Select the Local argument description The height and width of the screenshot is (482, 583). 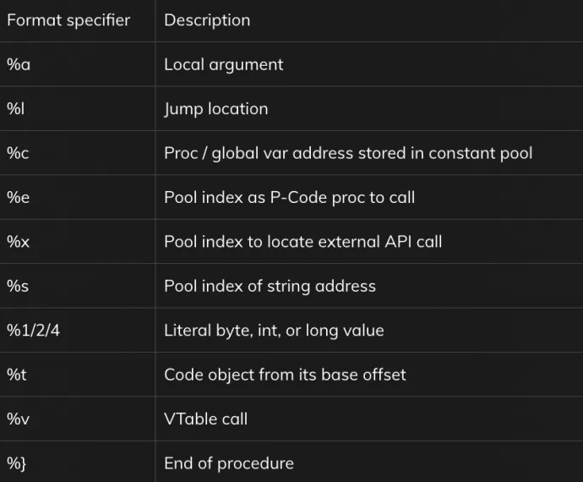223,65
